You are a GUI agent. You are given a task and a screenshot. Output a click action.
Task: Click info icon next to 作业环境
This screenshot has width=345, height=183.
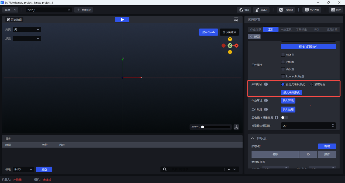click(x=266, y=101)
